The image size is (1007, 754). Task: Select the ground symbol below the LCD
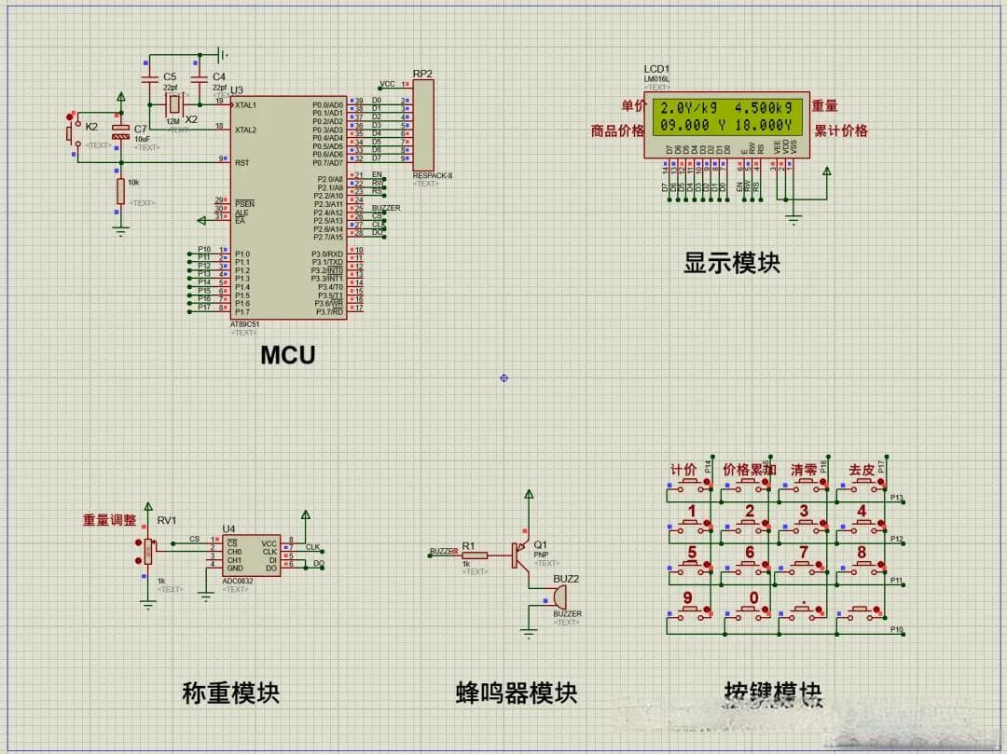[x=793, y=220]
